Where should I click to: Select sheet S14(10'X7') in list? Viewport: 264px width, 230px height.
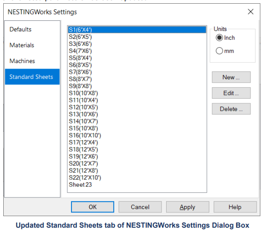coord(137,121)
